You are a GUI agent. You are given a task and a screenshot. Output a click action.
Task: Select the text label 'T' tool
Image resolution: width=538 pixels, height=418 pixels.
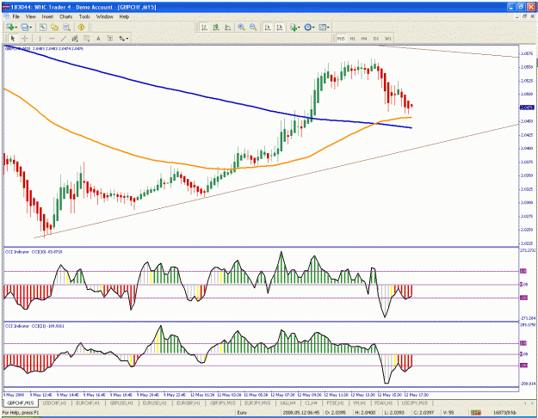click(x=110, y=39)
